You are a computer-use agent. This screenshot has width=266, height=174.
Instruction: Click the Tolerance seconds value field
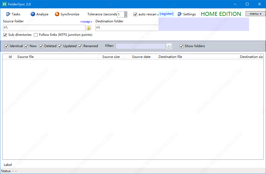coord(120,15)
